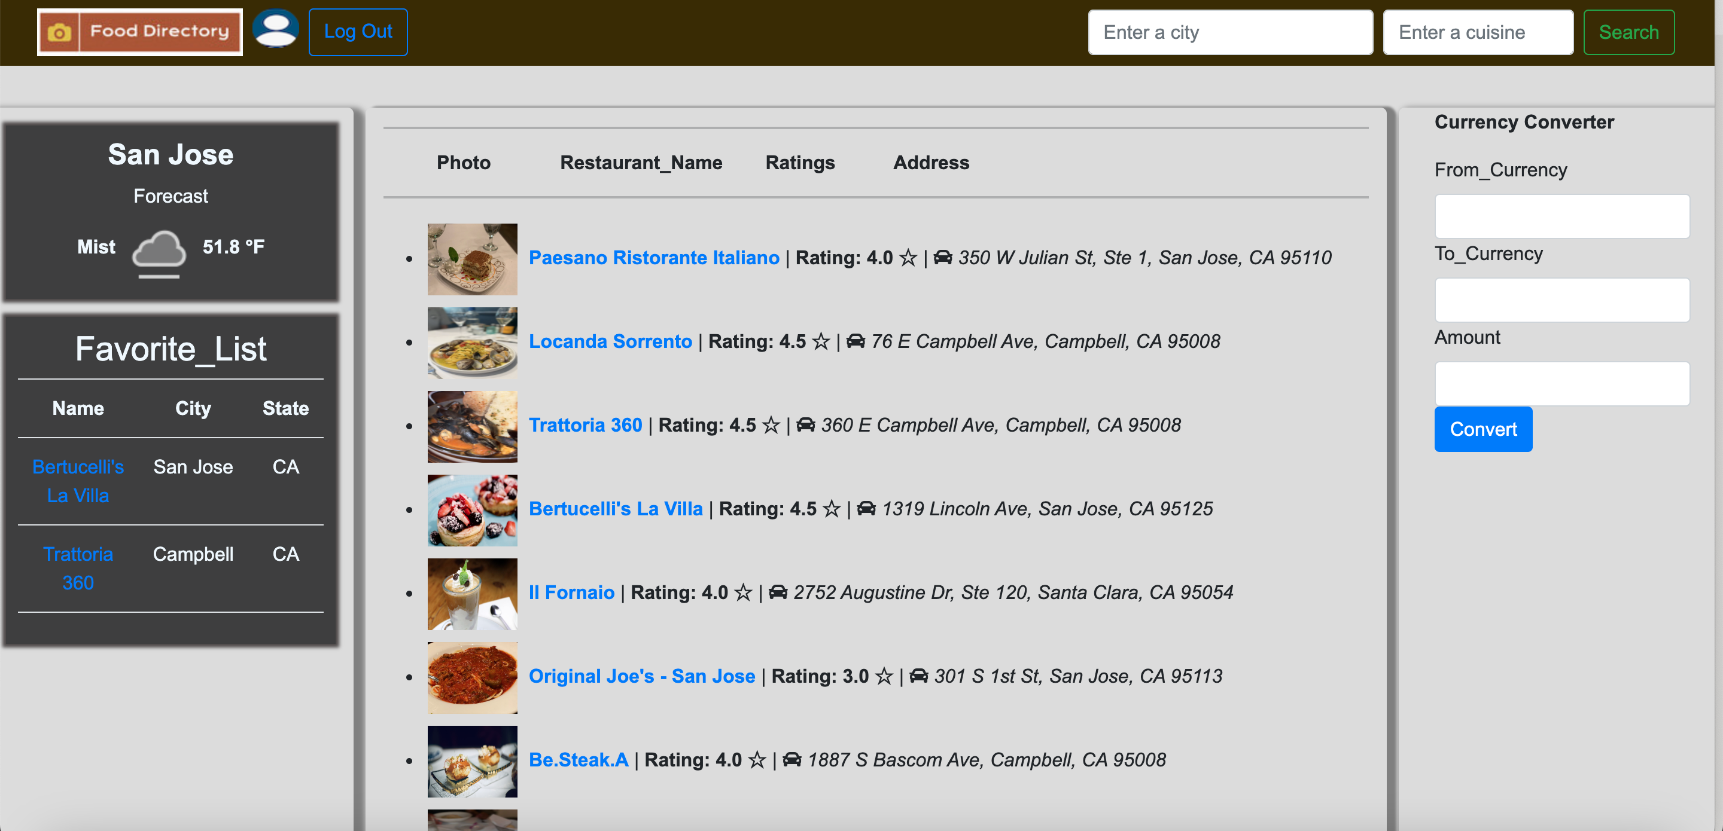This screenshot has height=831, width=1723.
Task: Click the Amount field in the Currency Converter
Action: pyautogui.click(x=1562, y=383)
